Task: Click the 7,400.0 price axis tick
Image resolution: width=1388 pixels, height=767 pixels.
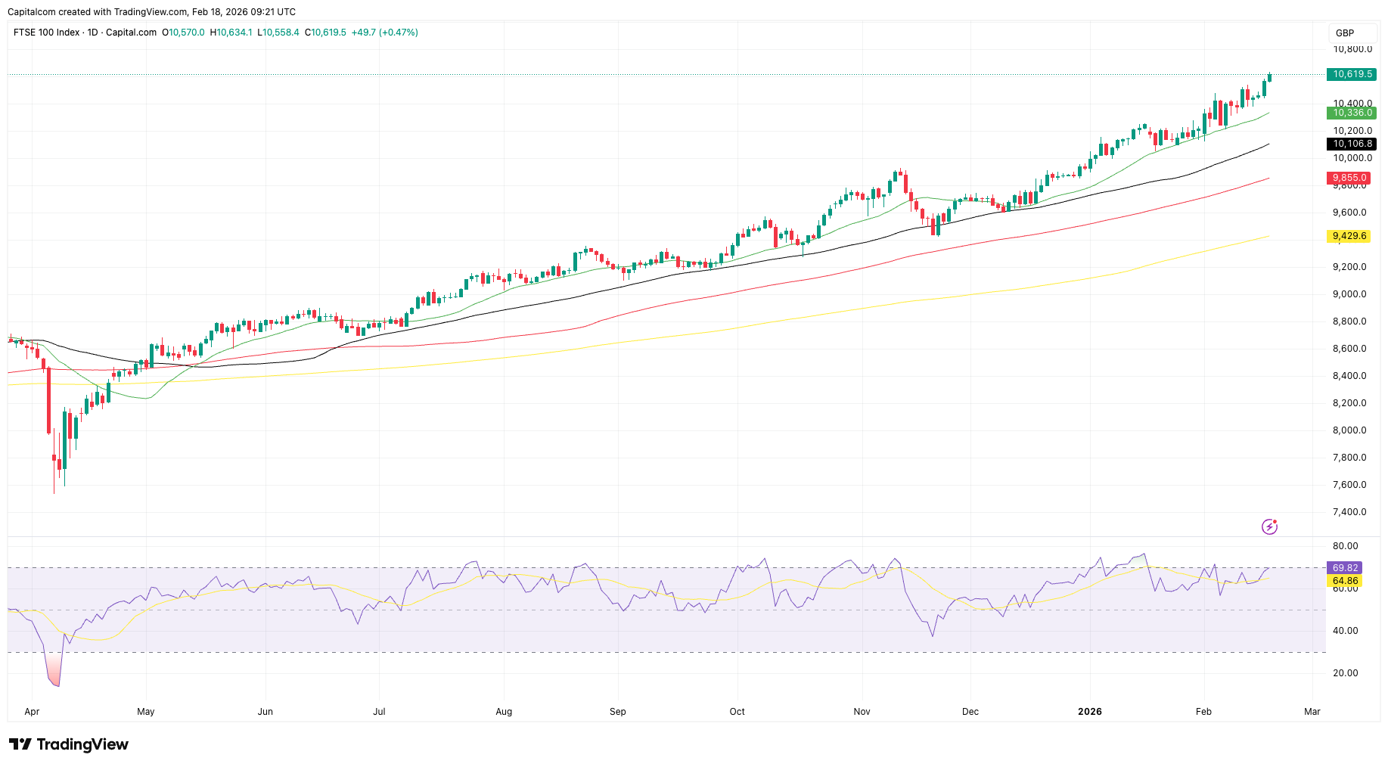Action: [1349, 512]
